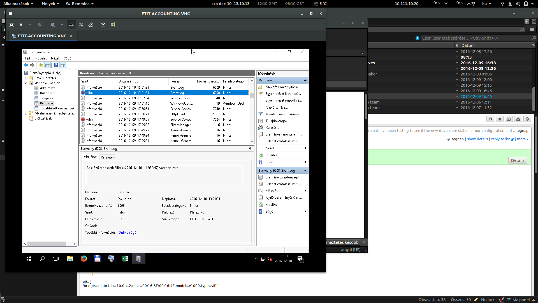Image resolution: width=538 pixels, height=303 pixels.
Task: Collapse the Rendszer actions section
Action: (x=305, y=80)
